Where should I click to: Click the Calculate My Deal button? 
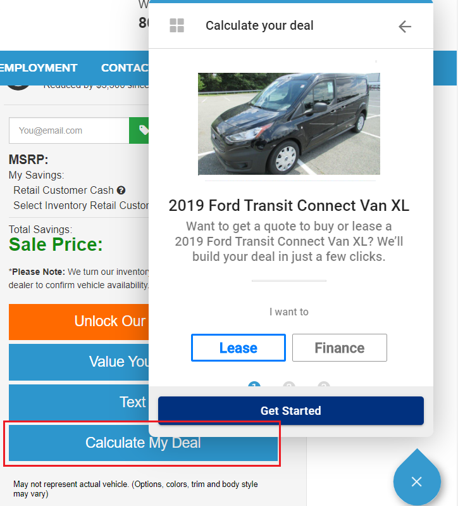[x=143, y=443]
